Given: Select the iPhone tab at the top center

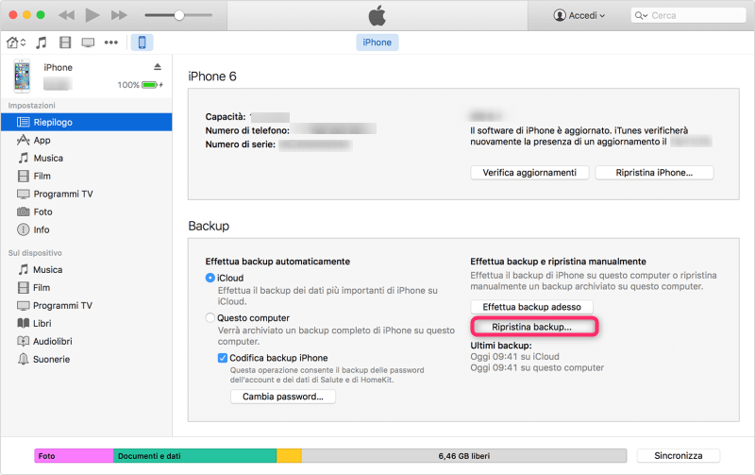Looking at the screenshot, I should 377,42.
